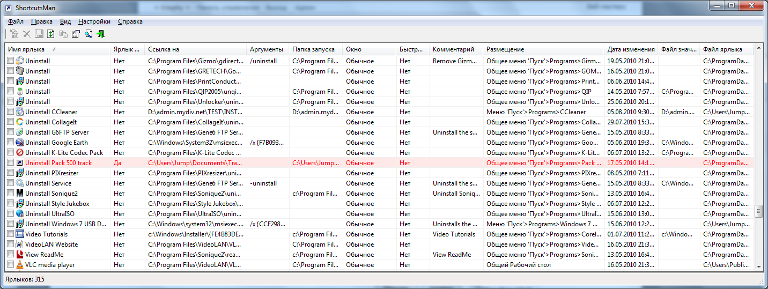The height and width of the screenshot is (289, 768).
Task: Click the VLC media player cone icon
Action: [x=20, y=265]
